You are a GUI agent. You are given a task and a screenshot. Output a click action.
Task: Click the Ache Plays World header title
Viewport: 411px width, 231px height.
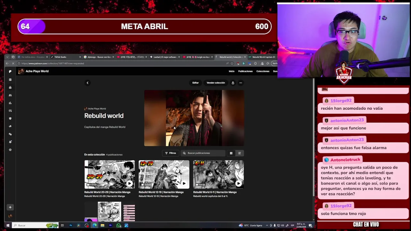coord(37,71)
